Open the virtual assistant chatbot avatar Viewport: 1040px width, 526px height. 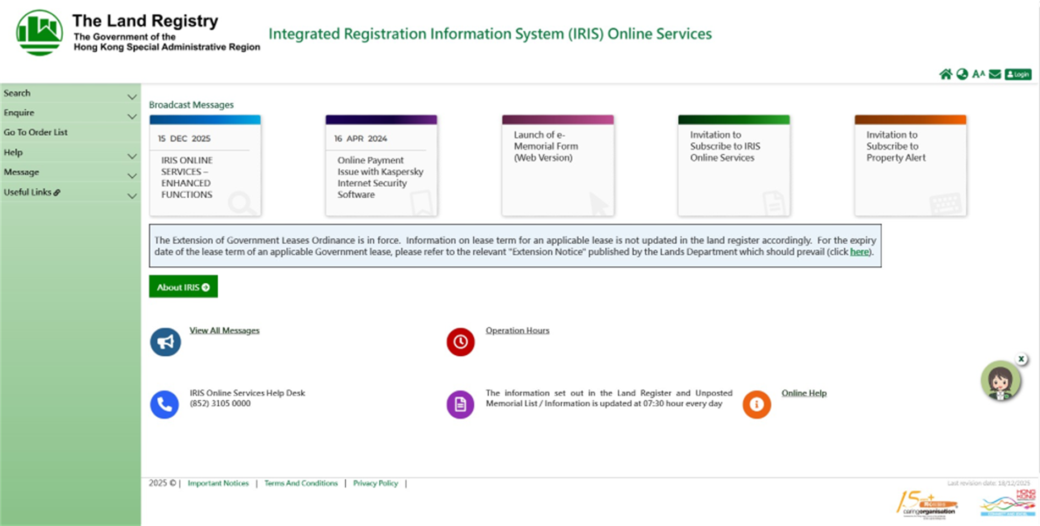(x=1000, y=380)
